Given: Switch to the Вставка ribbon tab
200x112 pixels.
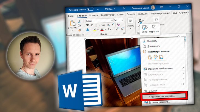Looking at the screenshot, I should 93,15.
